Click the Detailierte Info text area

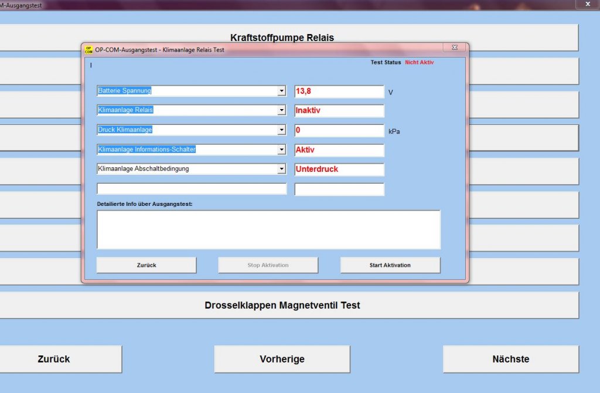(x=268, y=229)
